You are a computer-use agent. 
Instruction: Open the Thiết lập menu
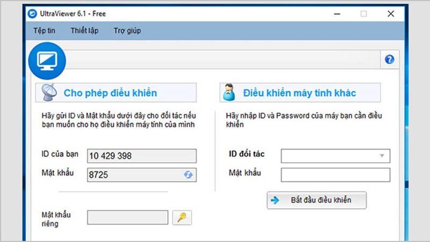(x=84, y=31)
